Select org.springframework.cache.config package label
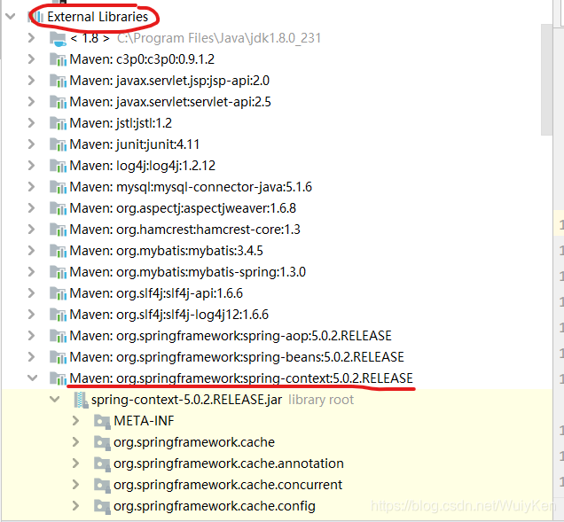 [215, 506]
